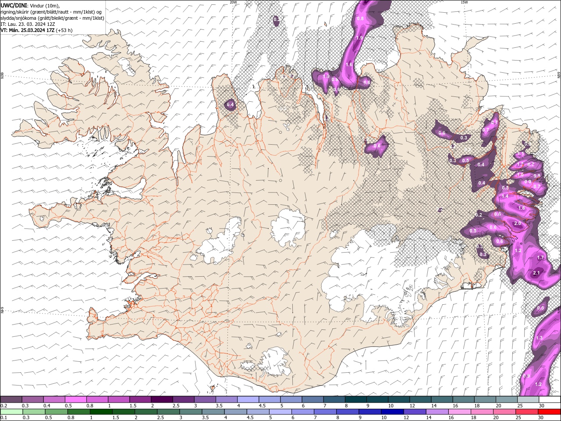Screen dimensions: 561x421
Task: Select the bright red 30 swatch in lower legend row
Action: [x=549, y=412]
